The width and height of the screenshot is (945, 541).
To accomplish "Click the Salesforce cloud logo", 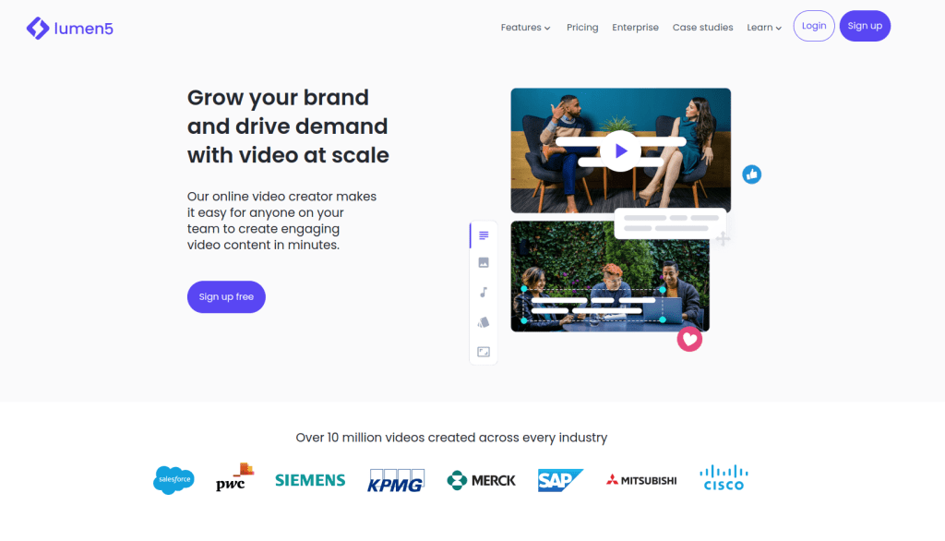I will (x=173, y=480).
